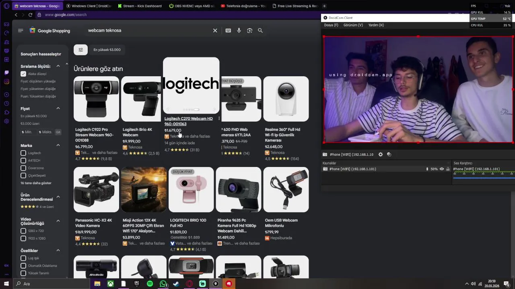The width and height of the screenshot is (515, 289).
Task: Collapse the Marka filter section
Action: pyautogui.click(x=58, y=145)
